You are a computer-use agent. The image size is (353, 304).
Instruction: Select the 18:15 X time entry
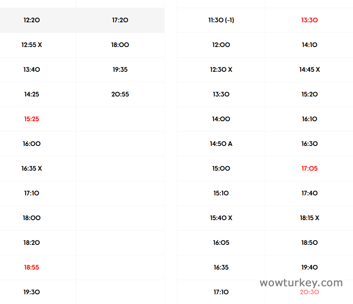point(310,218)
